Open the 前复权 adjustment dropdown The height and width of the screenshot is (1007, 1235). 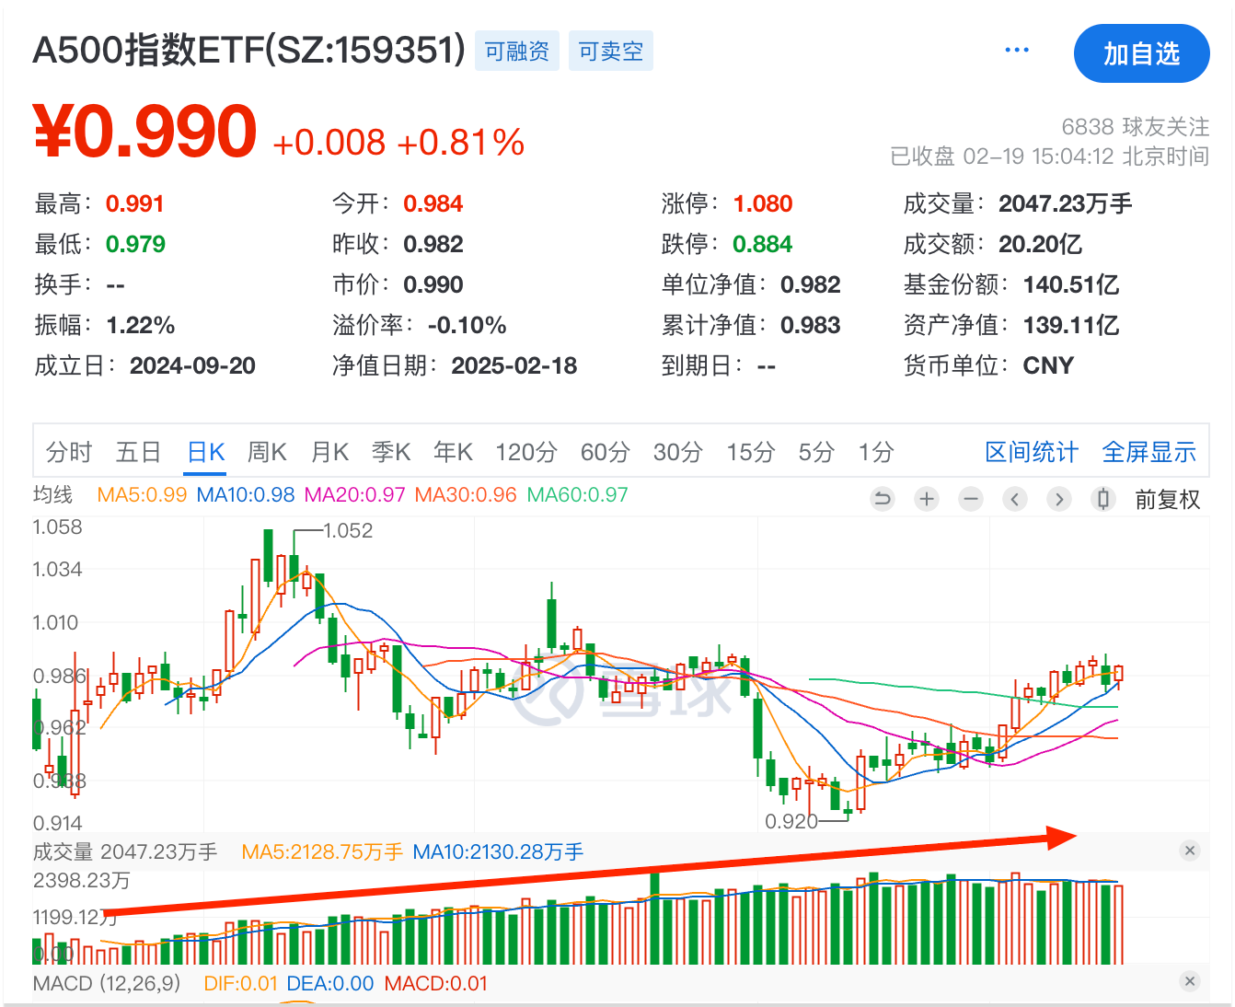[x=1167, y=500]
